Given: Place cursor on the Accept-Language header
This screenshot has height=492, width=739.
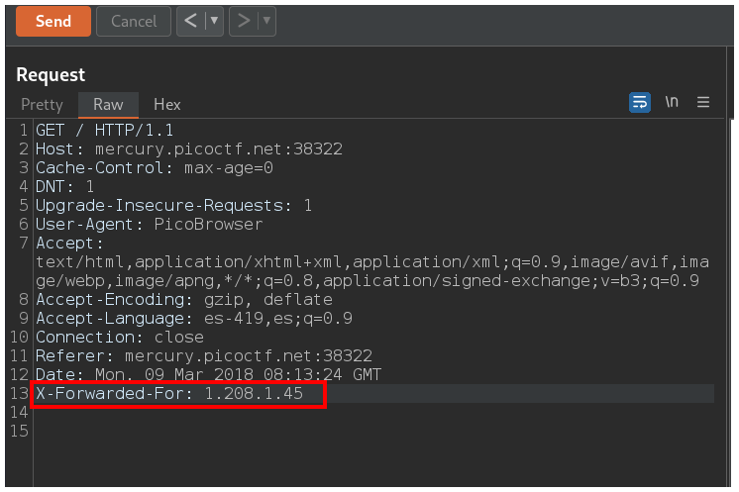Looking at the screenshot, I should [193, 319].
